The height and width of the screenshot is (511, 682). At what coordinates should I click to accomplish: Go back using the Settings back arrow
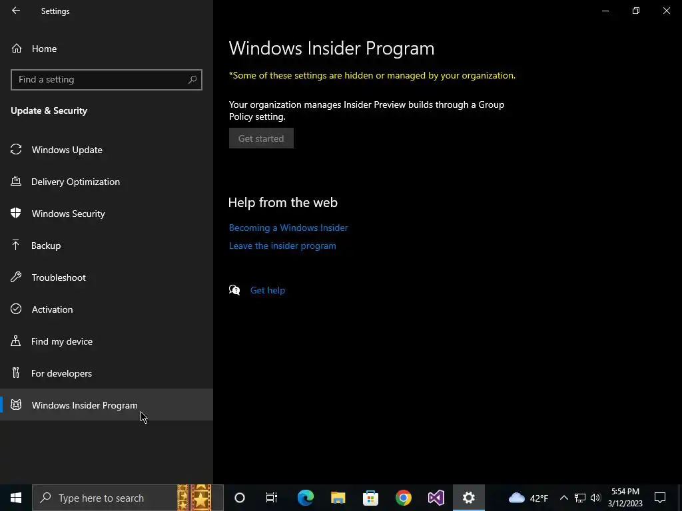tap(16, 11)
